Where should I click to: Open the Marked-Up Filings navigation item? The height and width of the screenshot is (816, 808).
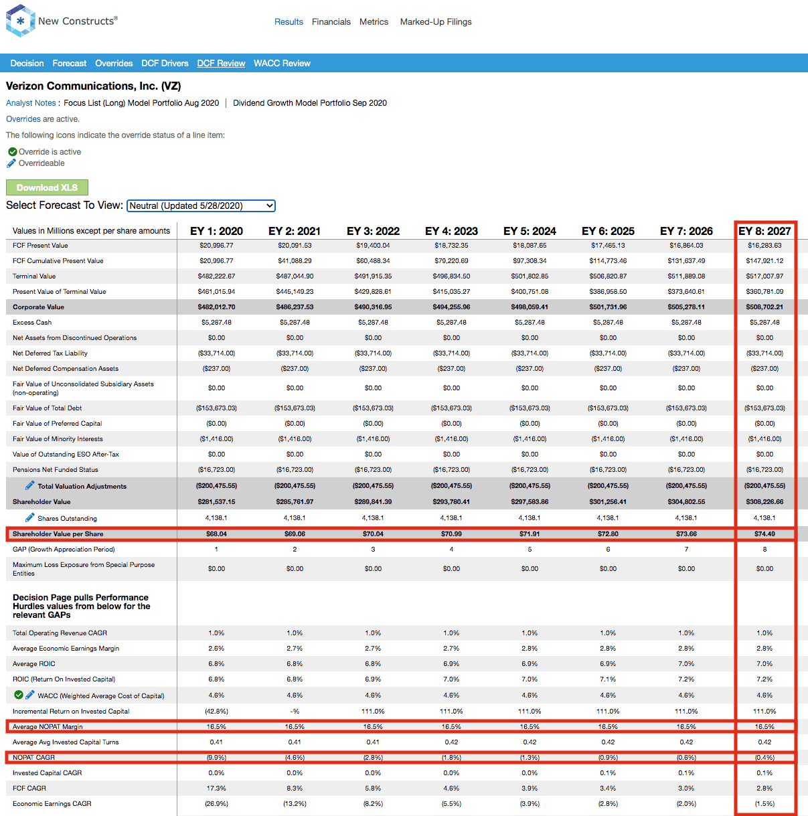point(436,22)
